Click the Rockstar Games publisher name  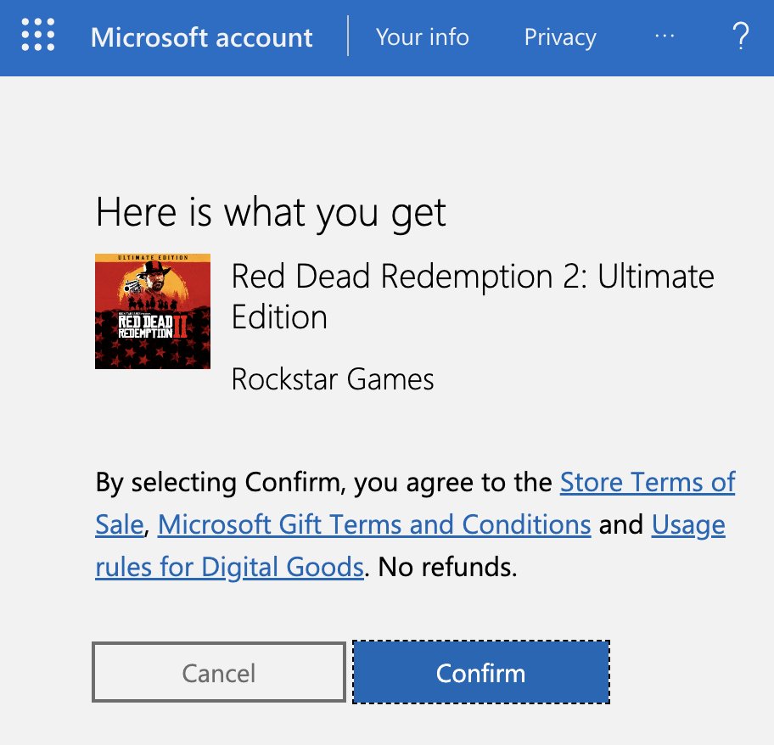coord(332,379)
